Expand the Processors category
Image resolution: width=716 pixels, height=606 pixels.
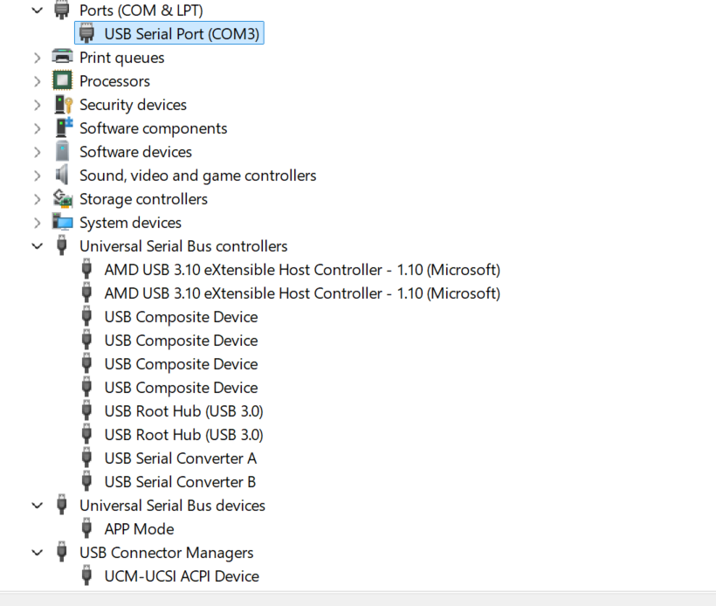point(37,81)
